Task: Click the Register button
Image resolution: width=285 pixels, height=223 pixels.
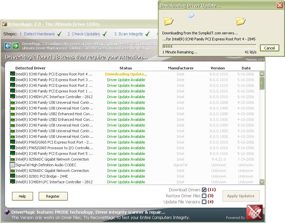Action: tap(53, 196)
